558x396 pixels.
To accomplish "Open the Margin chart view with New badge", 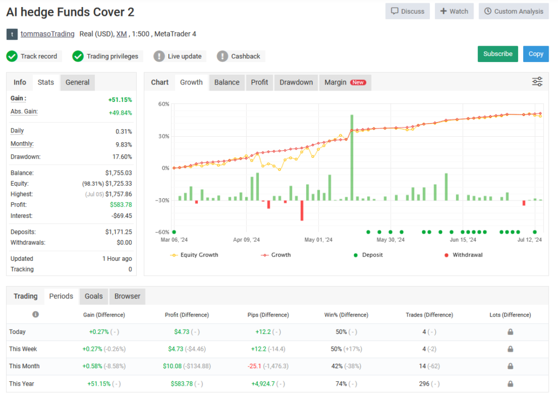I will click(x=345, y=82).
